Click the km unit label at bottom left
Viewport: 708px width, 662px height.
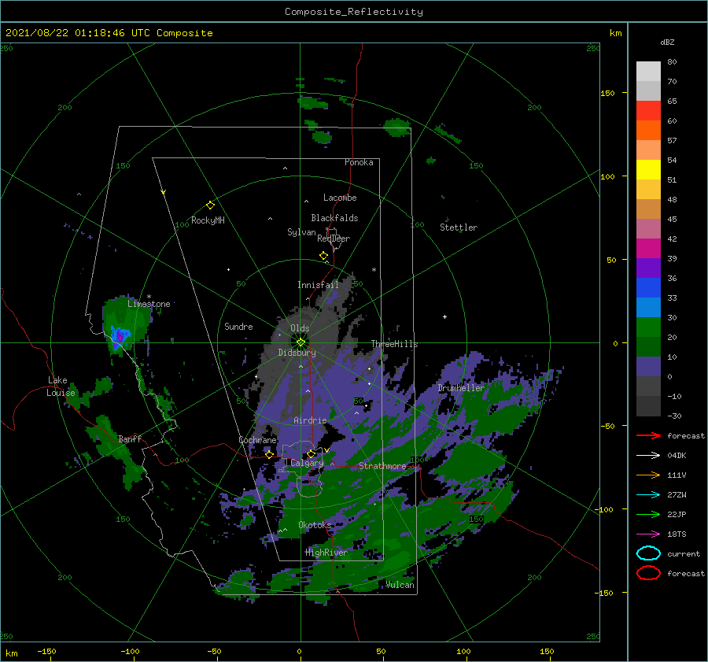coord(12,653)
